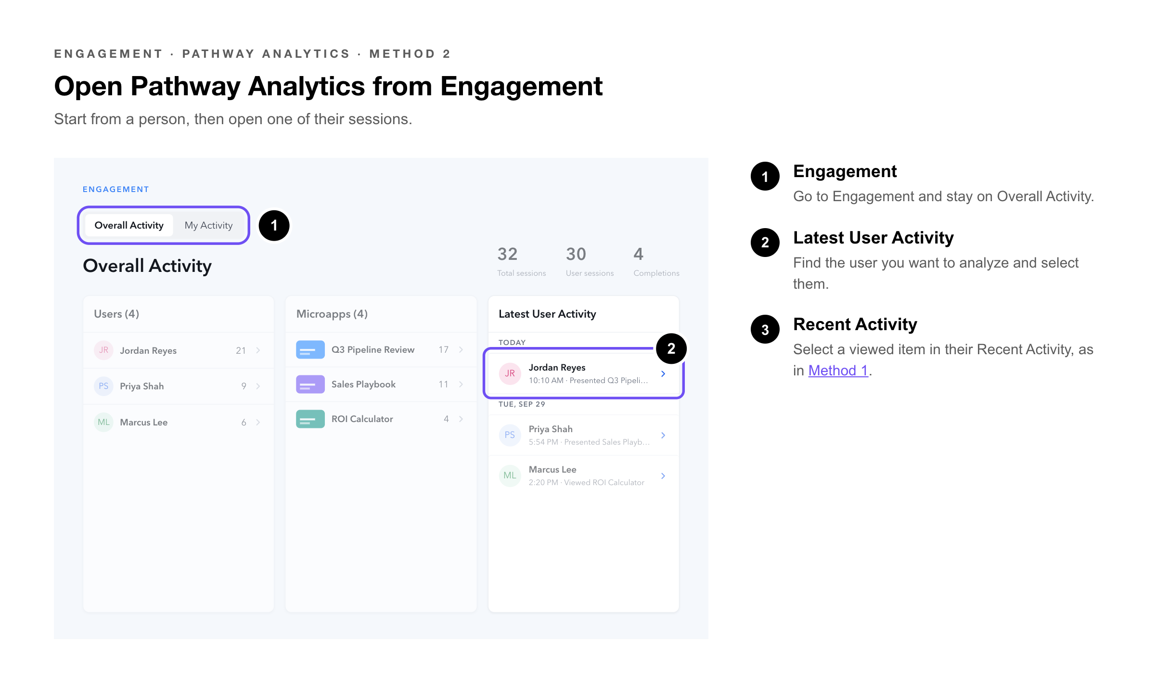Click '2:20 PM · Viewed ROI Calculator' entry
The image size is (1155, 693).
587,482
